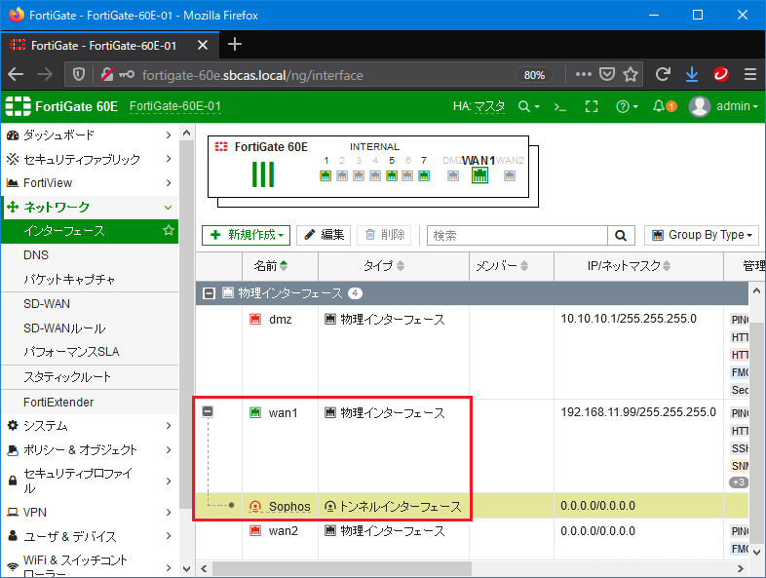
Task: Sort by 名前 column header
Action: click(270, 266)
